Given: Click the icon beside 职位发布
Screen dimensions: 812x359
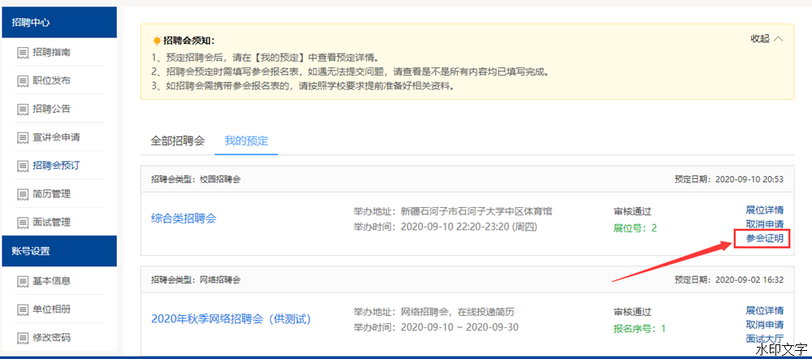Looking at the screenshot, I should tap(23, 81).
